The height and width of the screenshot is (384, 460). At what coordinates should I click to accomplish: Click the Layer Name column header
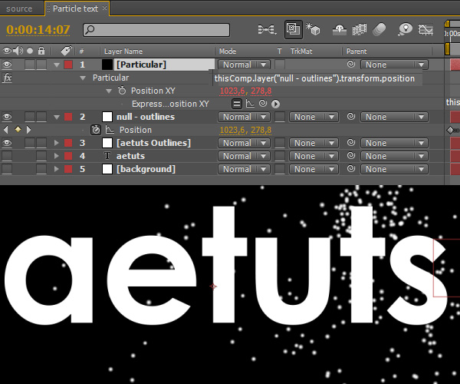[x=123, y=51]
